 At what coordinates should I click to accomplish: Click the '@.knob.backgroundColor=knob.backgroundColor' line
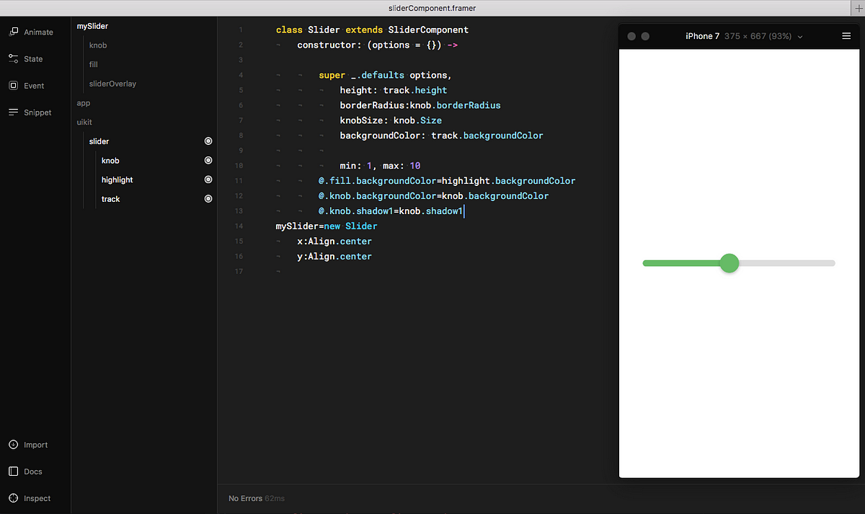(x=433, y=196)
